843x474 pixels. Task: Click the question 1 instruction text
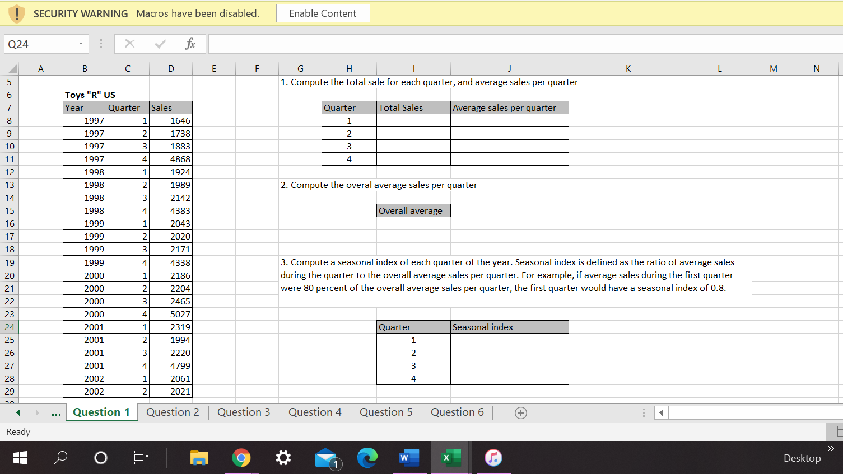pos(429,82)
